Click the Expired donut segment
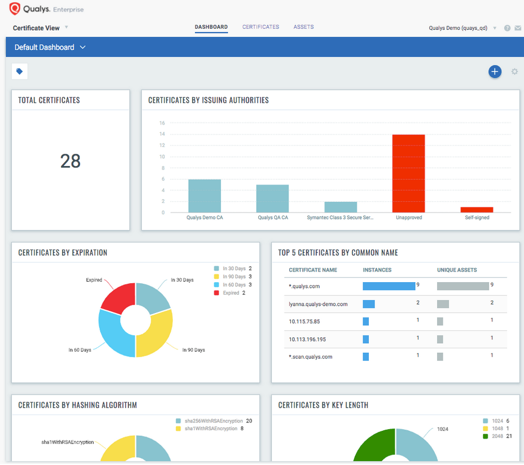This screenshot has width=524, height=465. 120,297
